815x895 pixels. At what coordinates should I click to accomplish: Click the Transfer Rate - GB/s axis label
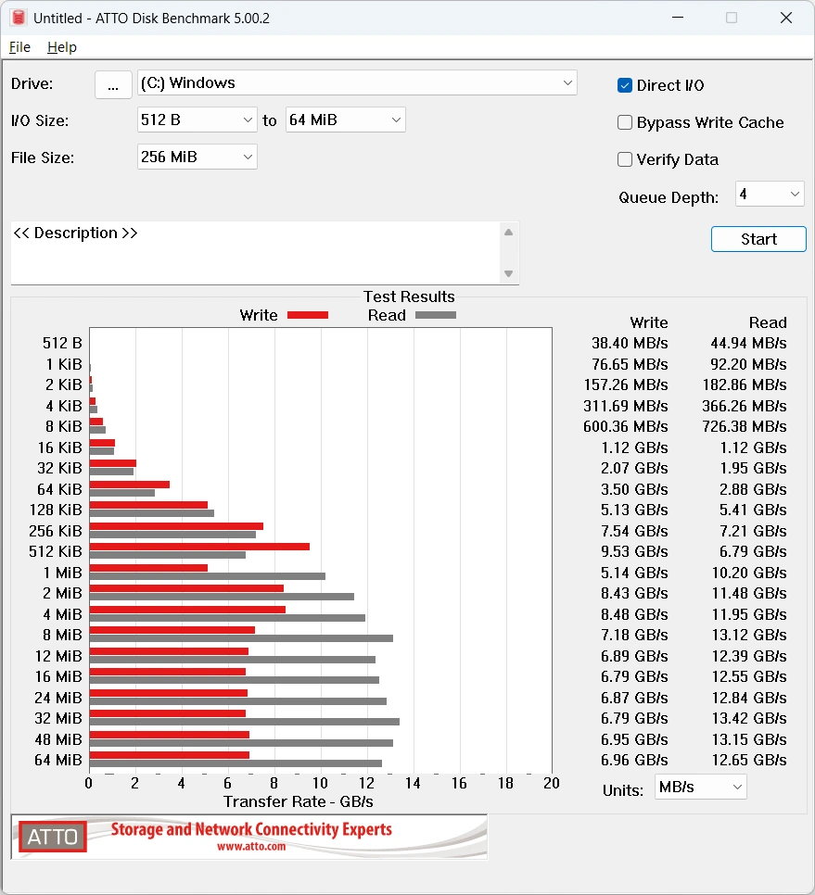tap(299, 801)
